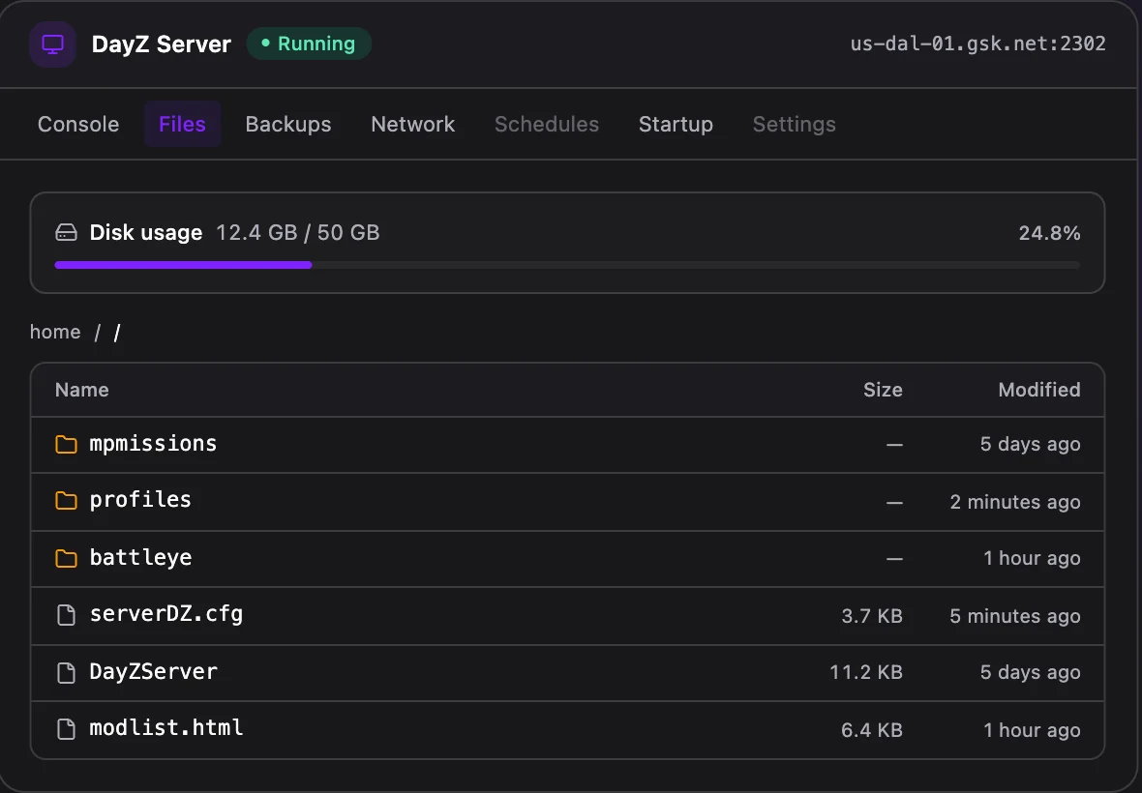Viewport: 1142px width, 793px height.
Task: Sort by the Modified column header
Action: [1039, 390]
